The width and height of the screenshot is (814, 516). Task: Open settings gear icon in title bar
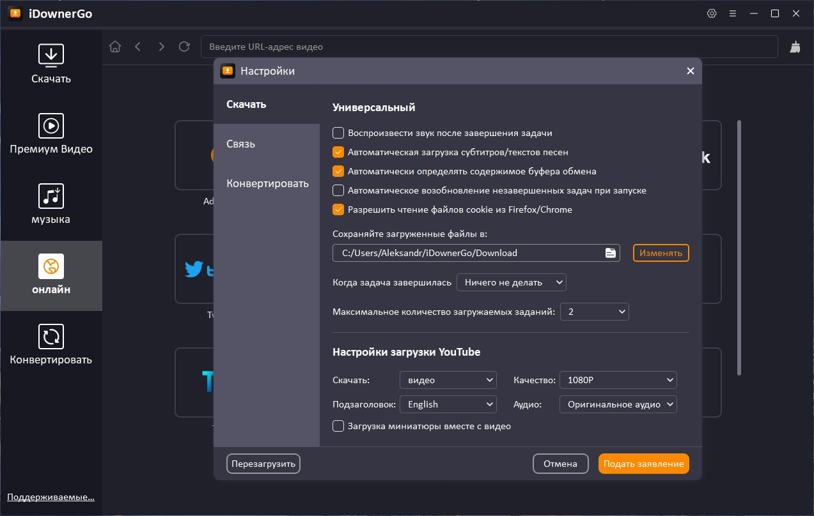(712, 13)
